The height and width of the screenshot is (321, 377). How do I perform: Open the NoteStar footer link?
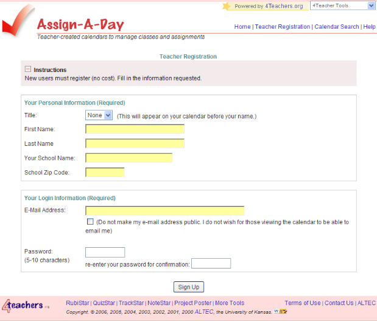point(159,303)
